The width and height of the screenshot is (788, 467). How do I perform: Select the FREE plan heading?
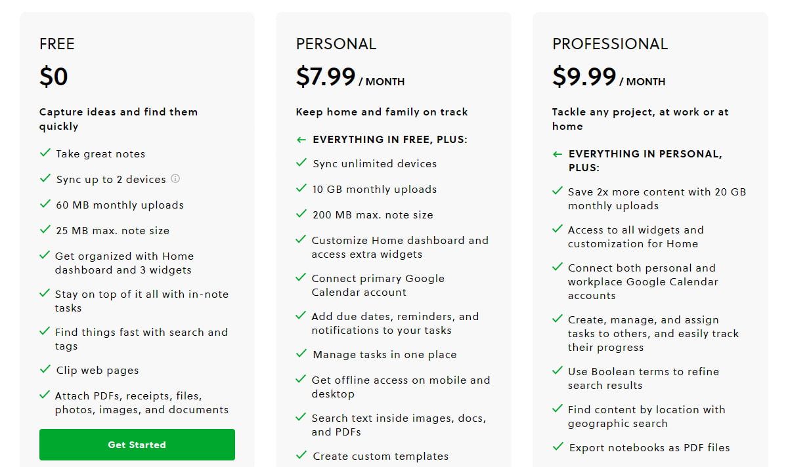coord(57,44)
